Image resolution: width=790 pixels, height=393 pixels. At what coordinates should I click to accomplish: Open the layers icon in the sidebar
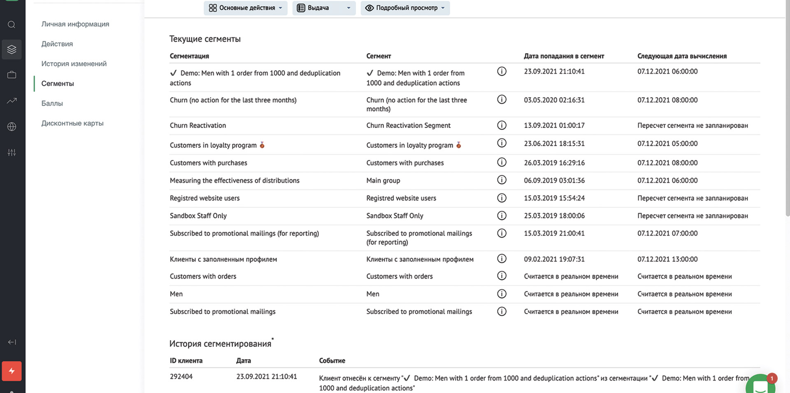tap(12, 49)
